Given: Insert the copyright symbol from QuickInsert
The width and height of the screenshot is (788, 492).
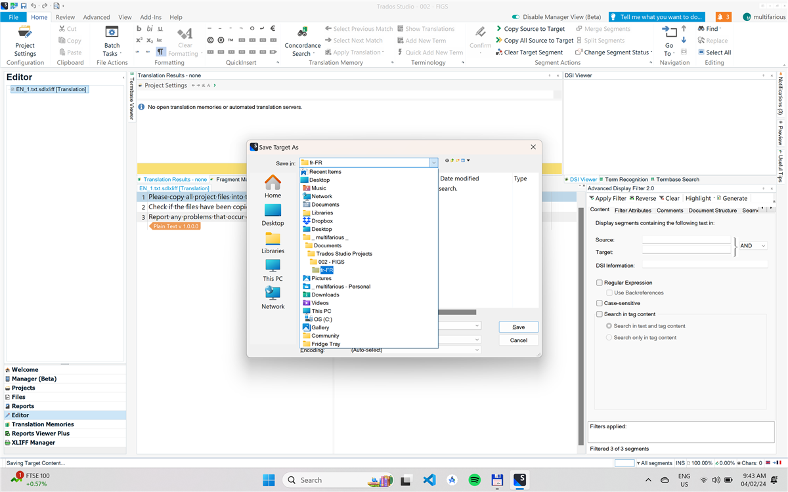Looking at the screenshot, I should (210, 41).
